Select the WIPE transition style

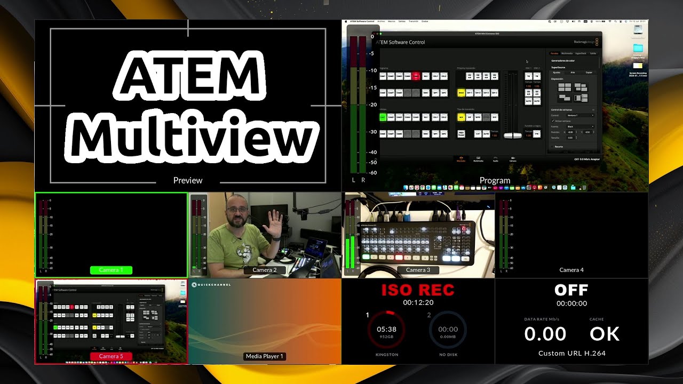[x=478, y=117]
